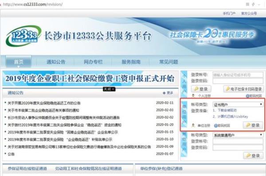266x176 pixels.
Task: Open the 13家单位社会保险欠费 notice
Action: click(79, 147)
